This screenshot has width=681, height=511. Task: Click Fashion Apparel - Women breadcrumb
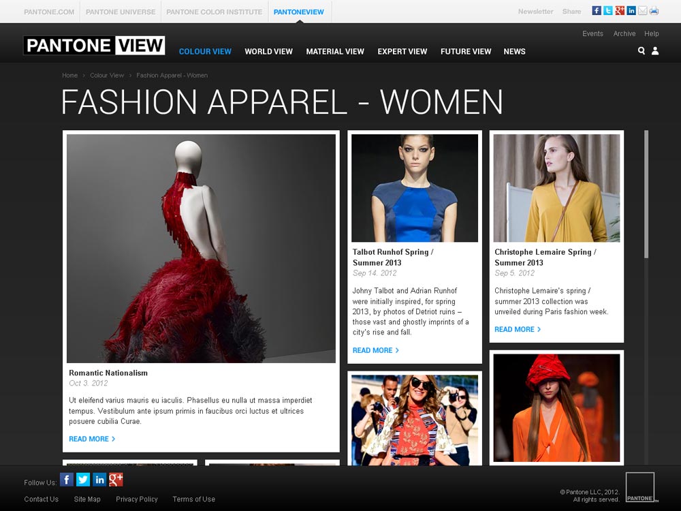172,75
